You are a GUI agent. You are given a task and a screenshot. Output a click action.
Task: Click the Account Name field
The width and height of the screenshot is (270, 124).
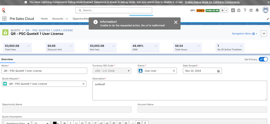point(202,110)
